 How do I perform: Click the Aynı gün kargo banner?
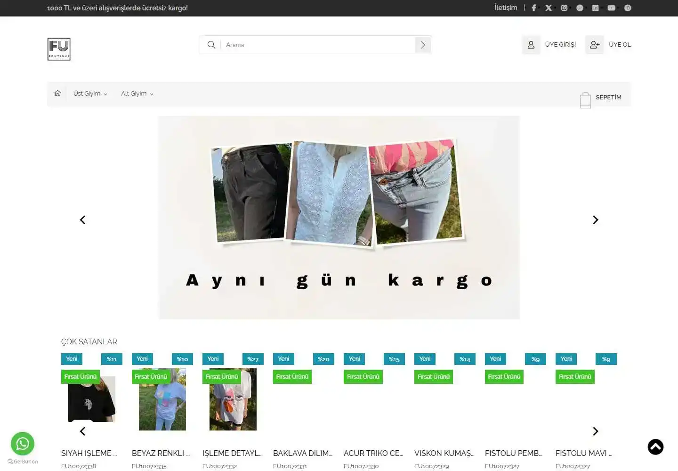click(x=339, y=218)
